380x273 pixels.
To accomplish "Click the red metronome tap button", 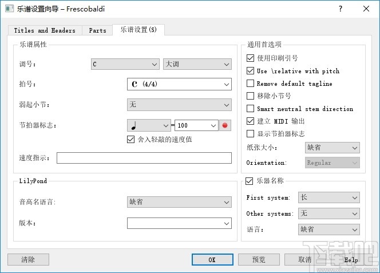I will point(225,125).
